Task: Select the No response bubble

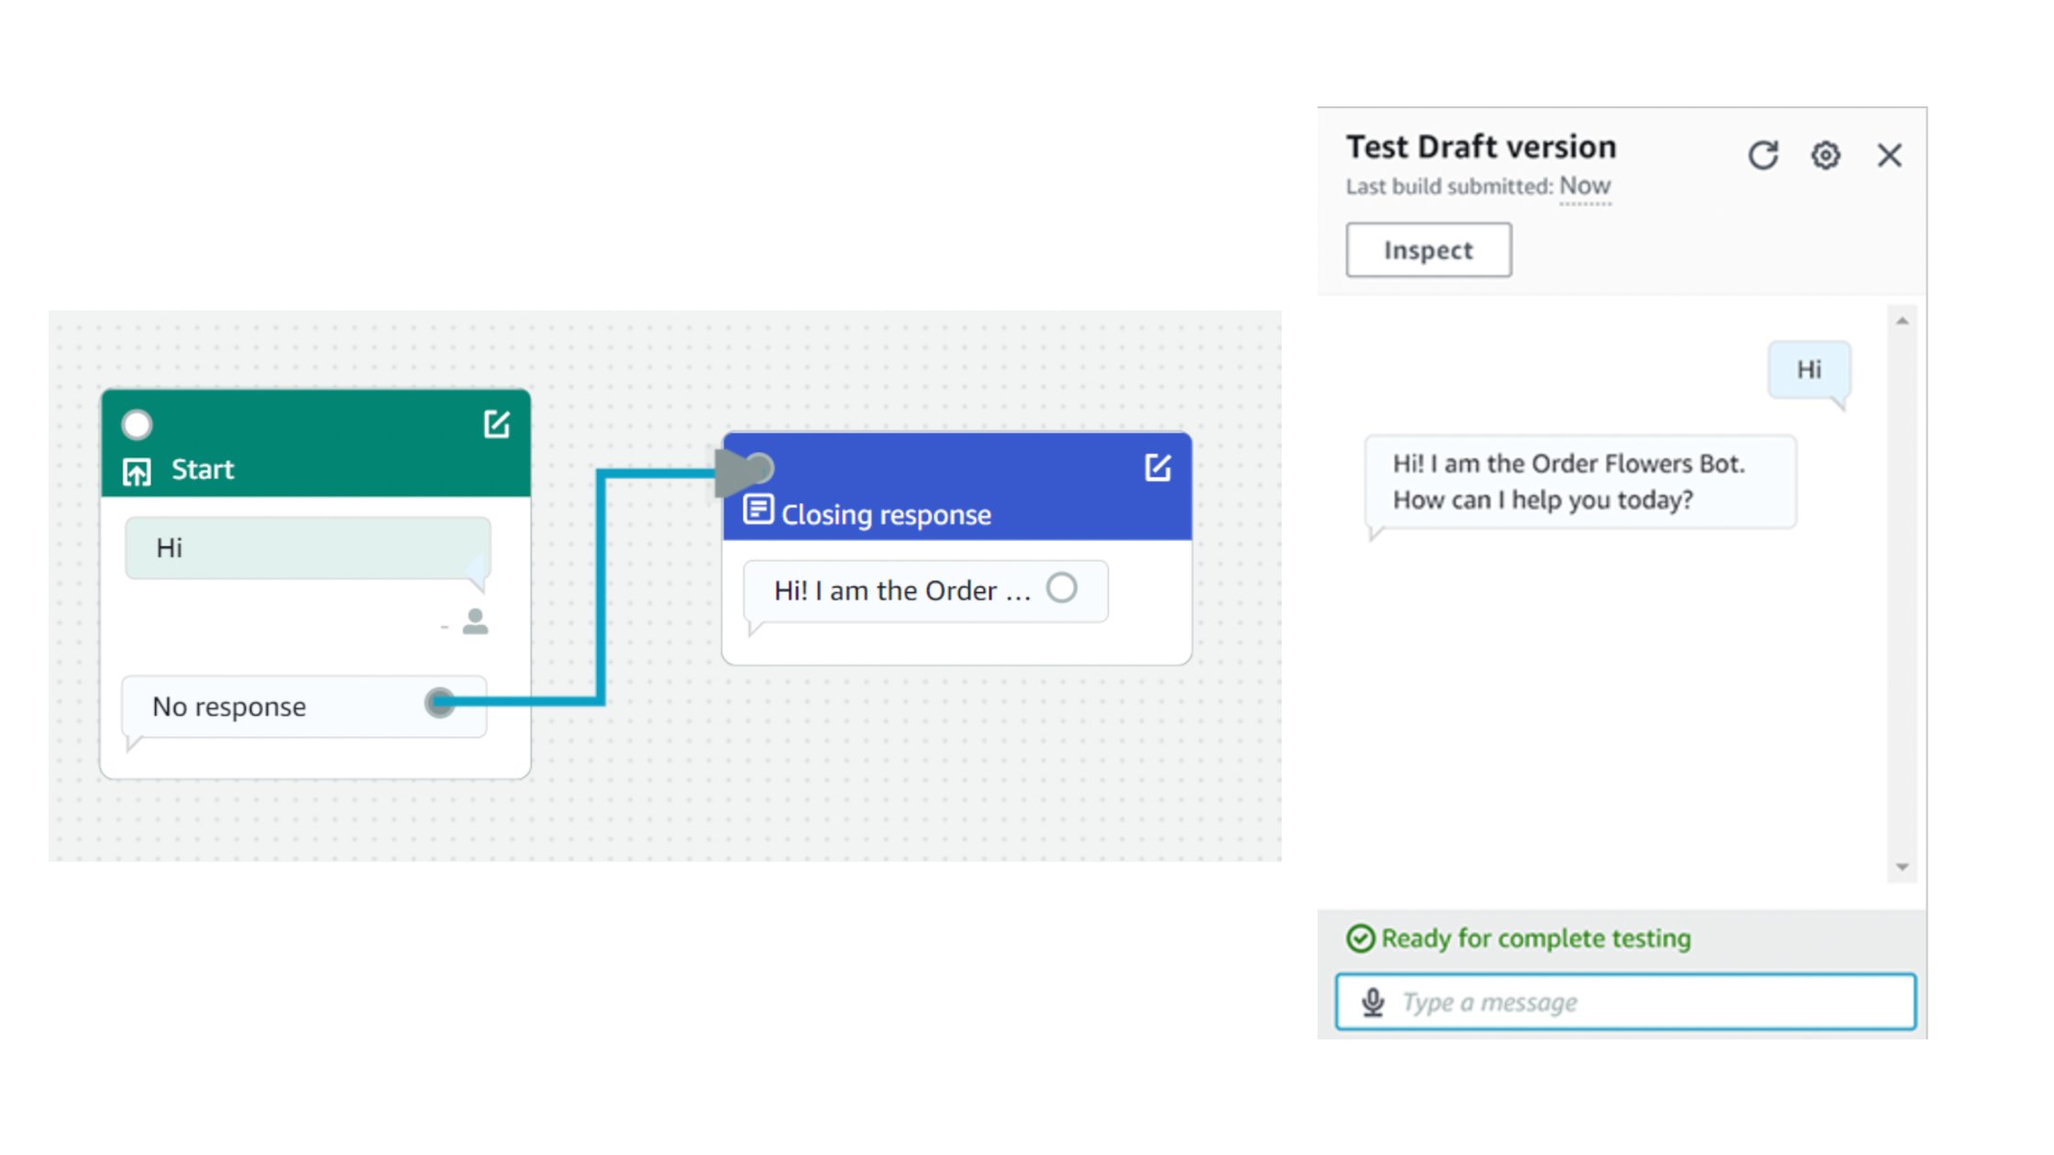Action: 304,707
